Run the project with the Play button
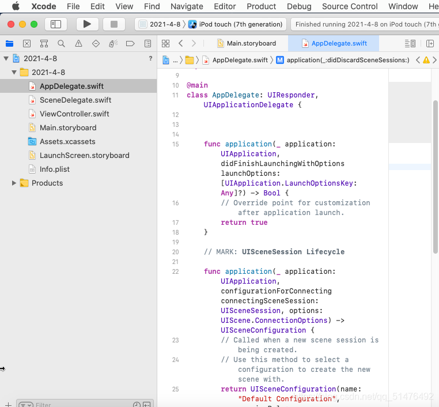Screen dimensions: 439x407 point(87,24)
